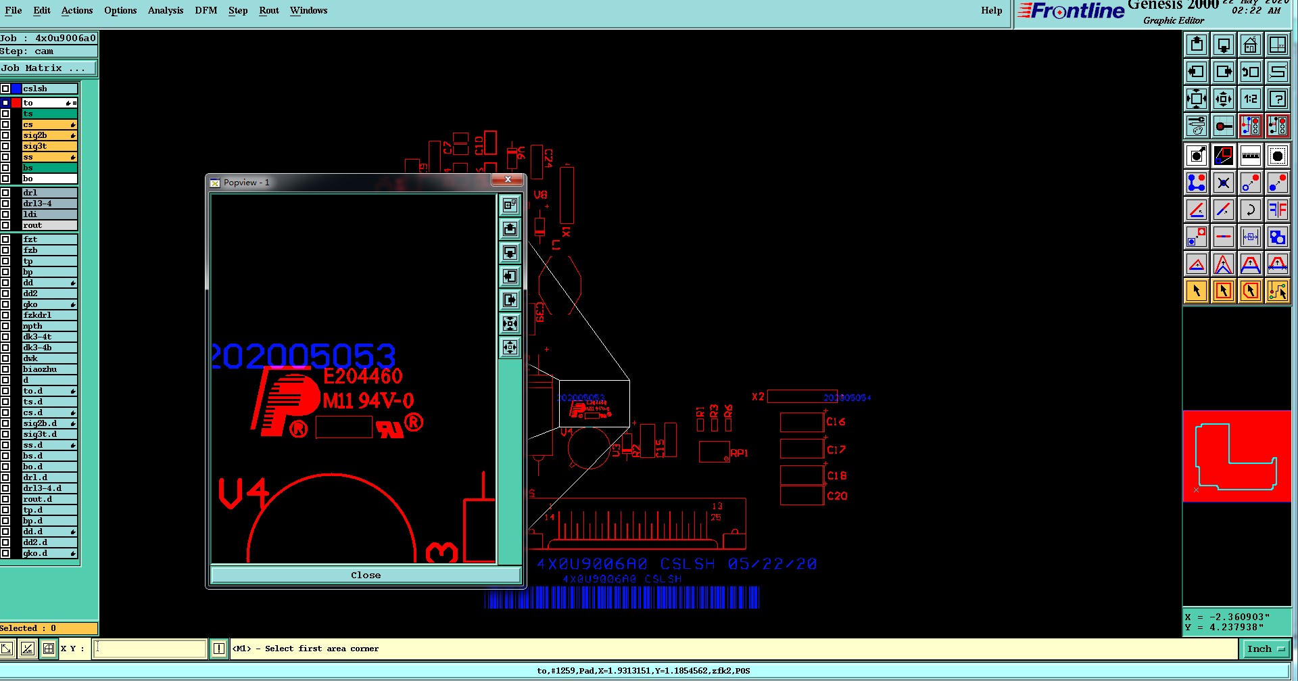Toggle the rout layer checkbox
Image resolution: width=1298 pixels, height=681 pixels.
click(5, 225)
